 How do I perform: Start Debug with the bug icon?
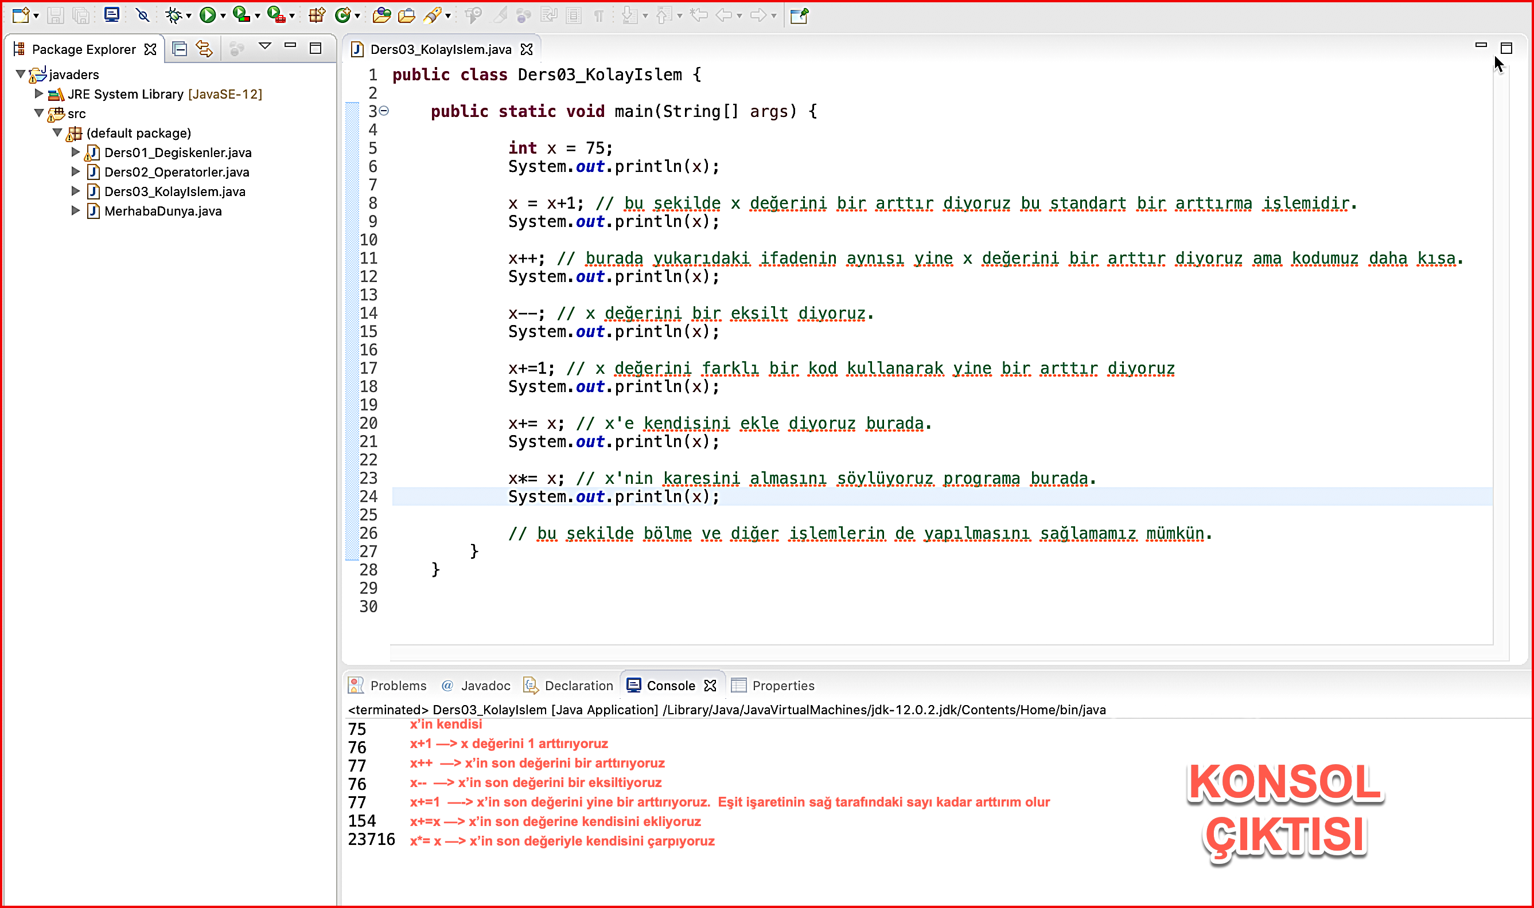174,15
